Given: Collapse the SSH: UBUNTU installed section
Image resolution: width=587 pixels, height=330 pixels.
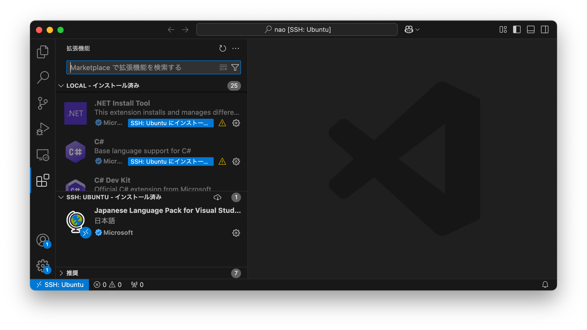Looking at the screenshot, I should pyautogui.click(x=61, y=197).
